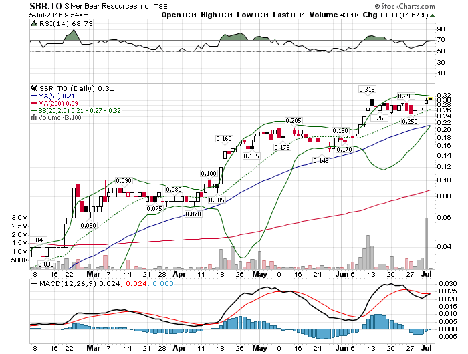Image resolution: width=468 pixels, height=354 pixels.
Task: Click the 0.145 low price label
Action: 321,161
